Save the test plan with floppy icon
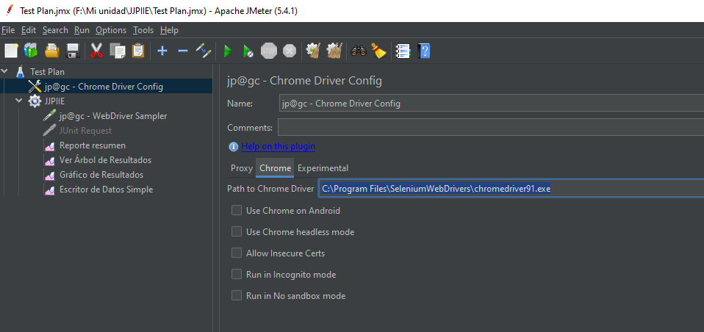Viewport: 704px width, 332px height. [73, 51]
